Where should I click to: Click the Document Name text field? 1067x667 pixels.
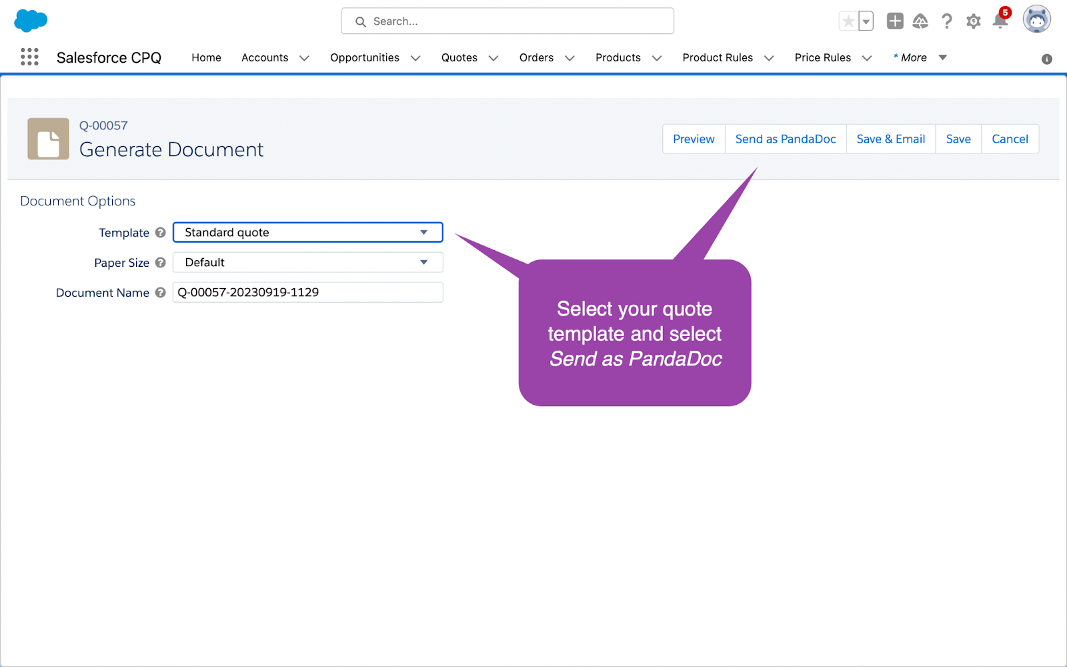[308, 292]
